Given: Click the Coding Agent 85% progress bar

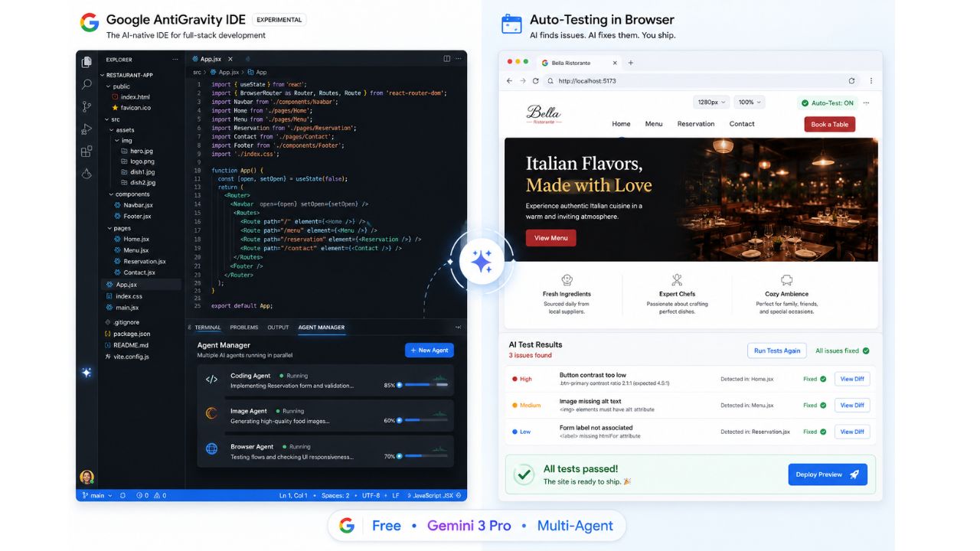Looking at the screenshot, I should (423, 386).
